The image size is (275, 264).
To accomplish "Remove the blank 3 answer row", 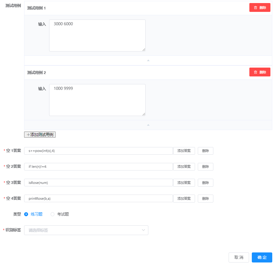I will tap(205, 183).
